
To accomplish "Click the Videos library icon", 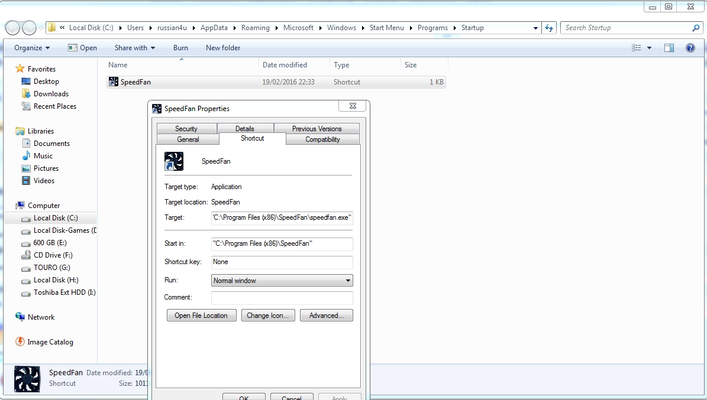I will (26, 181).
